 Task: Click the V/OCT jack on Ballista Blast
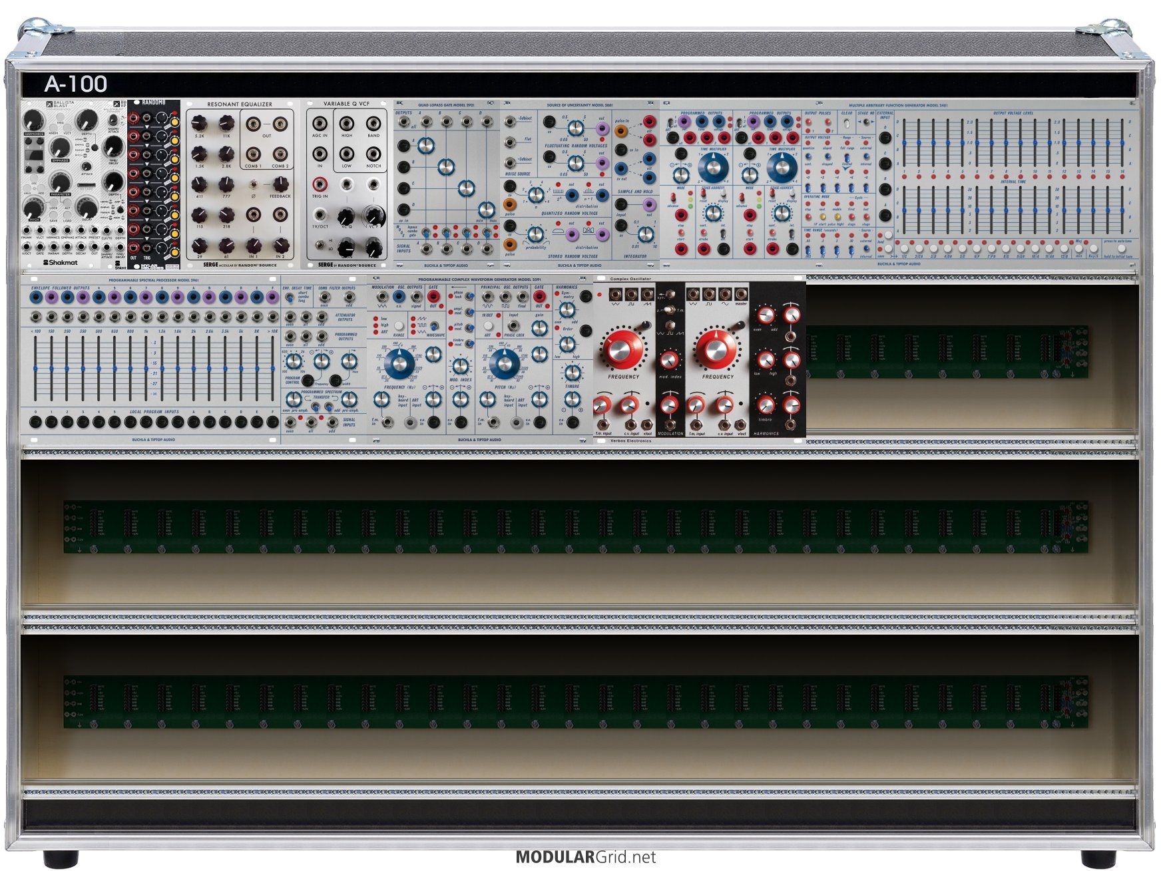click(x=27, y=247)
